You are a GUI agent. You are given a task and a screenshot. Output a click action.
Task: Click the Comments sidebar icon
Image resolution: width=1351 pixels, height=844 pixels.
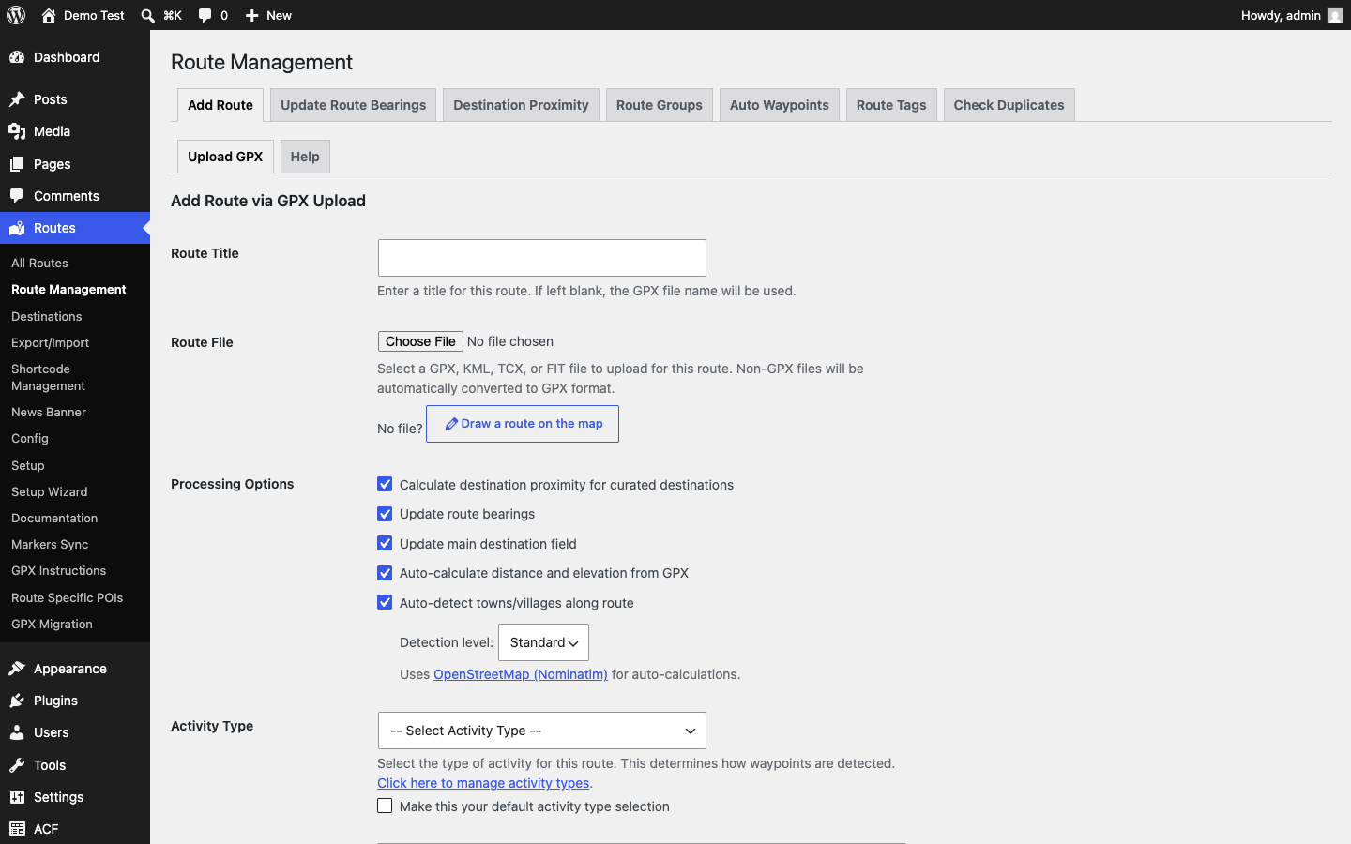click(x=17, y=196)
